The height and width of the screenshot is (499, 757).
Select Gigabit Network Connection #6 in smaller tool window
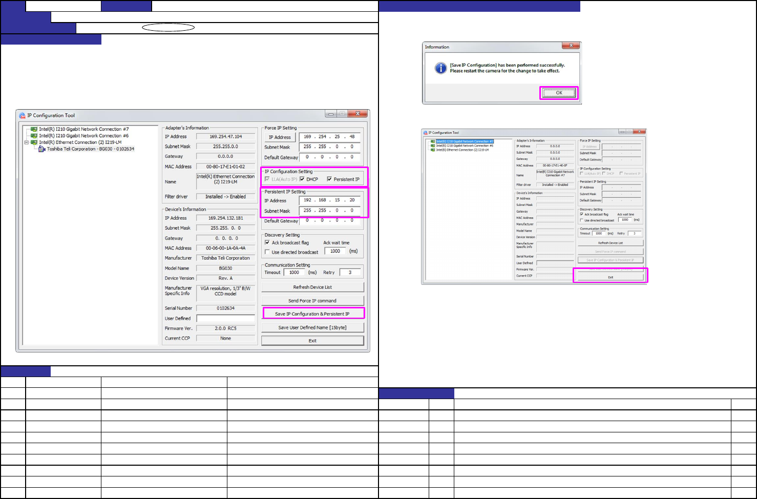pyautogui.click(x=465, y=145)
